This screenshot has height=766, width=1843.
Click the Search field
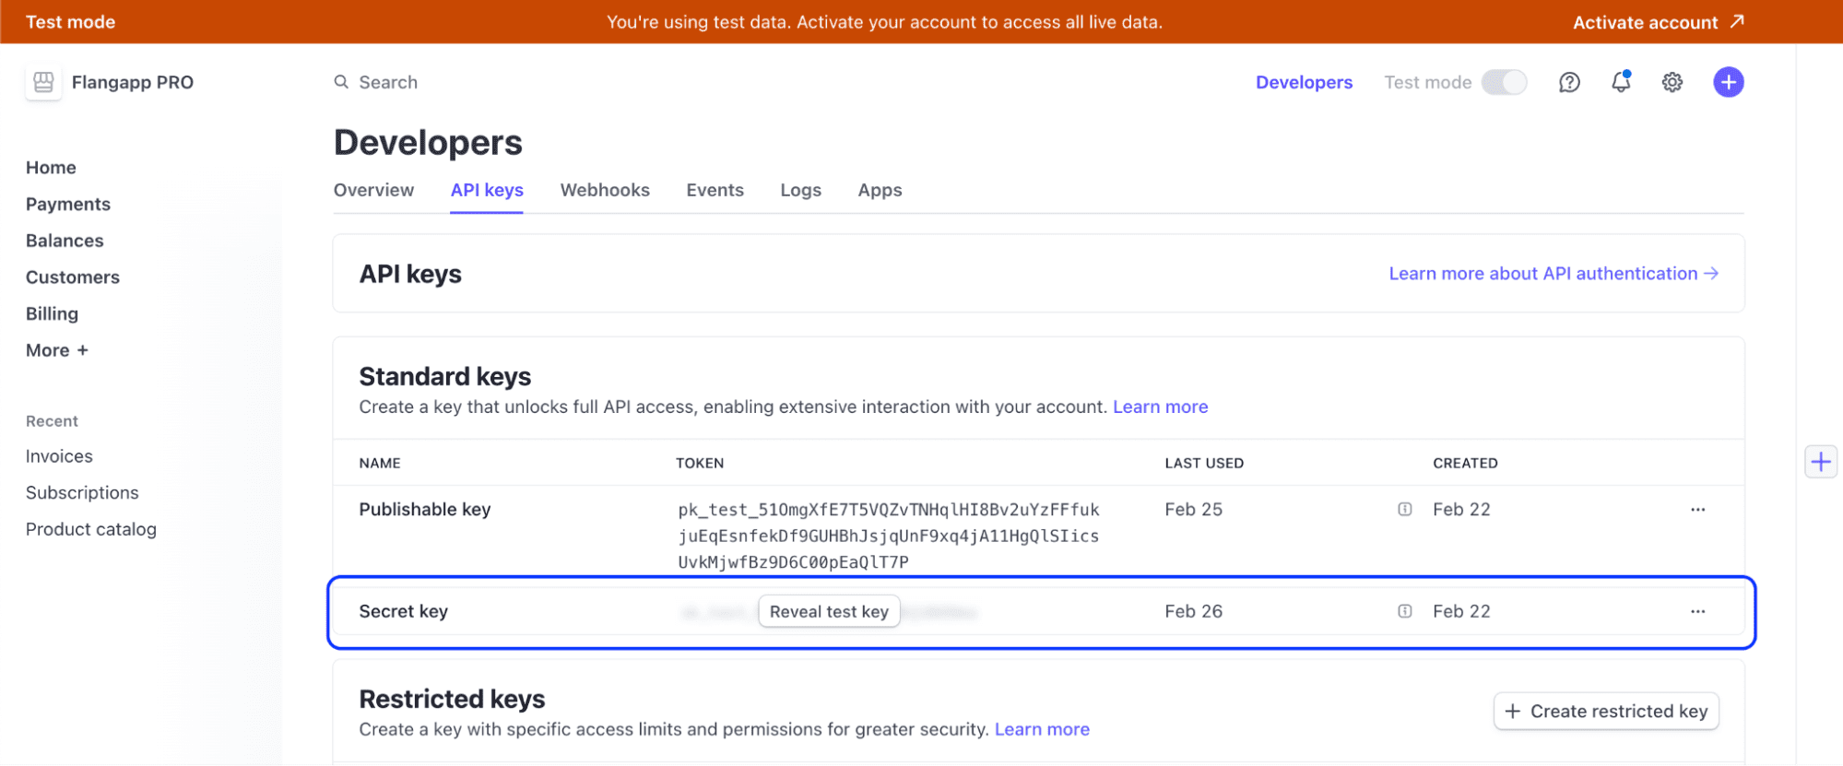click(x=388, y=82)
